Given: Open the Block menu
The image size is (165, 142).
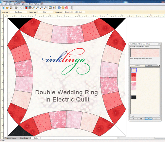Looking at the screenshot, I should pyautogui.click(x=31, y=4).
